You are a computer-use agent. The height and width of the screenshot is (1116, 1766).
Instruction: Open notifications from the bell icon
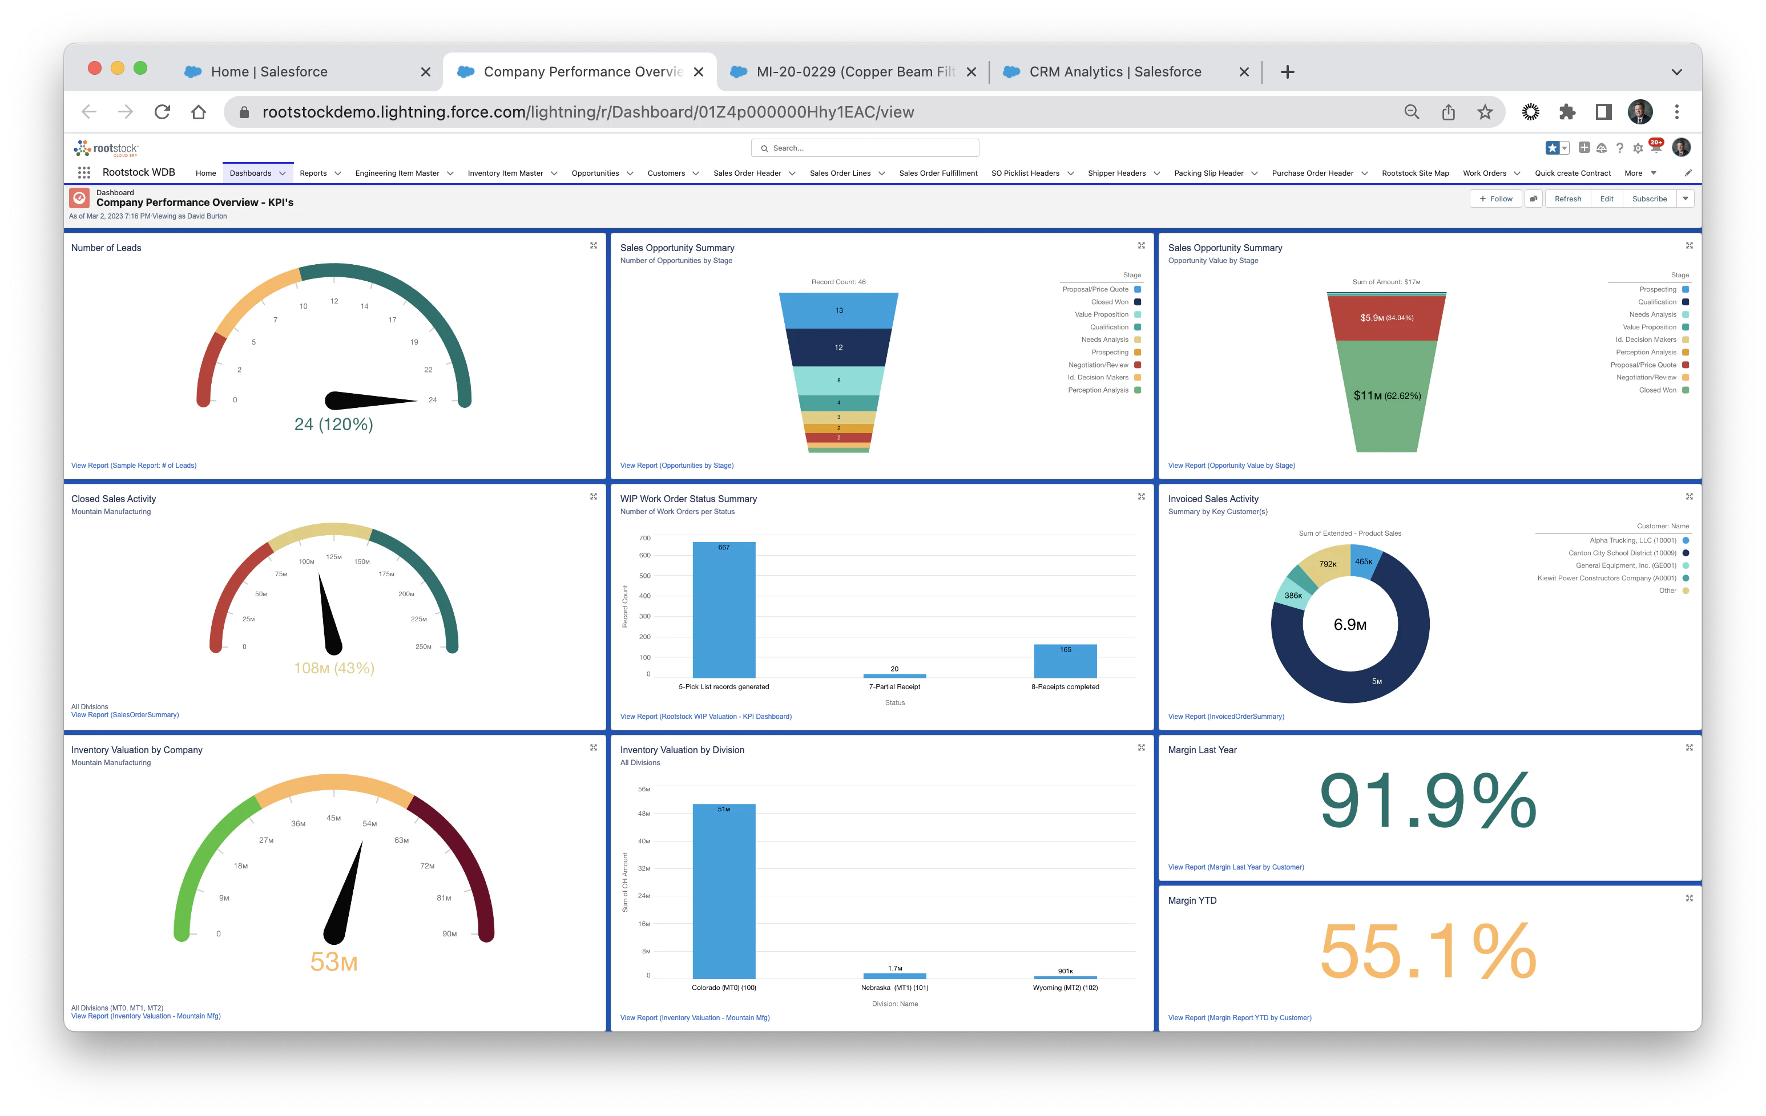1656,147
